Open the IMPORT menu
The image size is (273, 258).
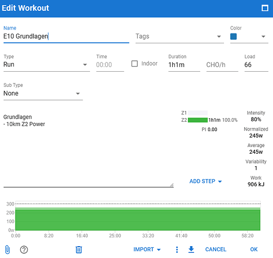[x=147, y=249]
